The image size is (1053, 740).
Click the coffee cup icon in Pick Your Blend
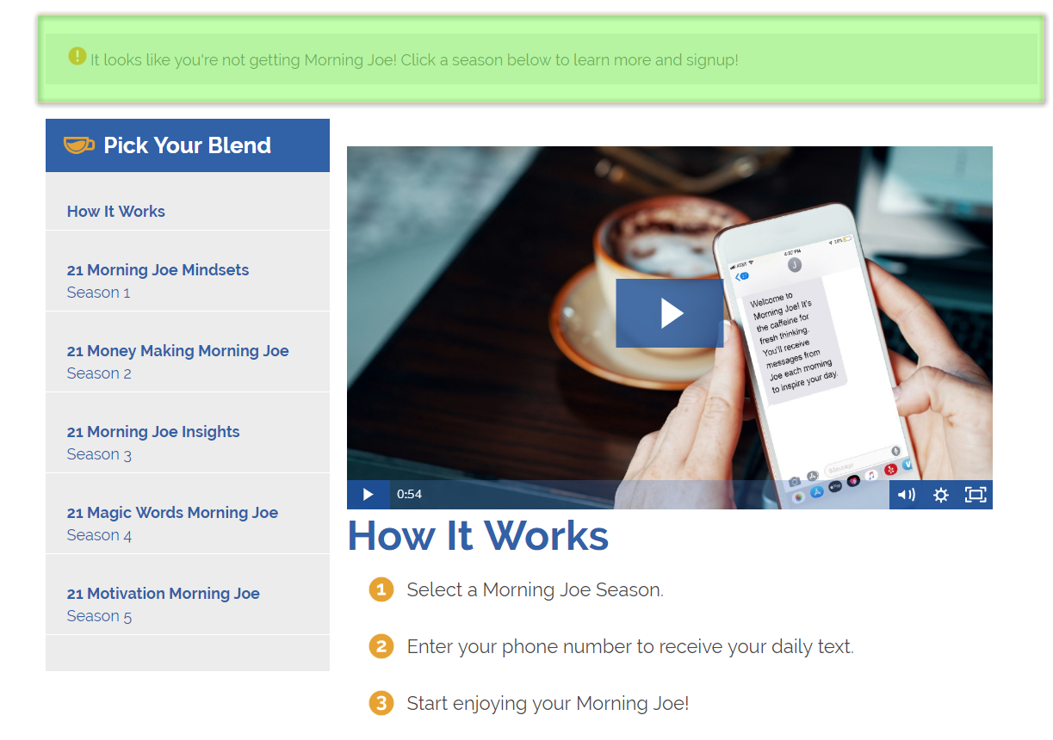[x=79, y=145]
